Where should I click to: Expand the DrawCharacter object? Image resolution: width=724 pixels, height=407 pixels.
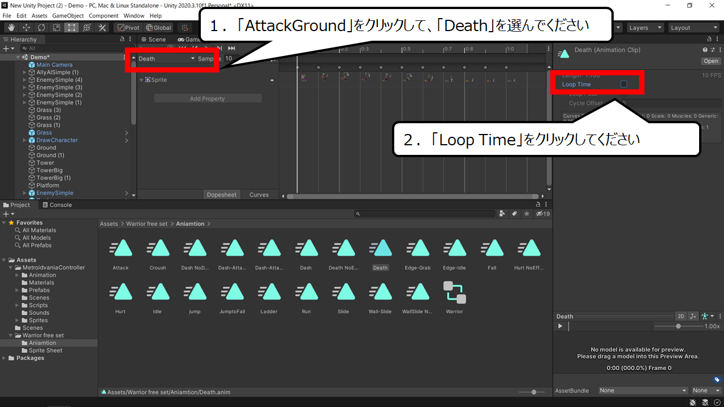click(x=25, y=140)
